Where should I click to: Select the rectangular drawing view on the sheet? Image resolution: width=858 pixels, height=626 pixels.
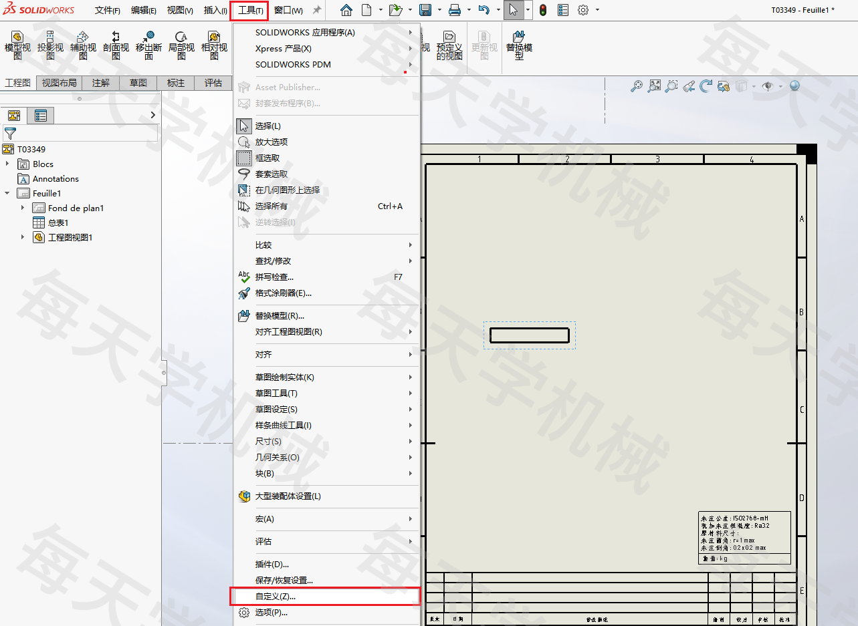(529, 335)
